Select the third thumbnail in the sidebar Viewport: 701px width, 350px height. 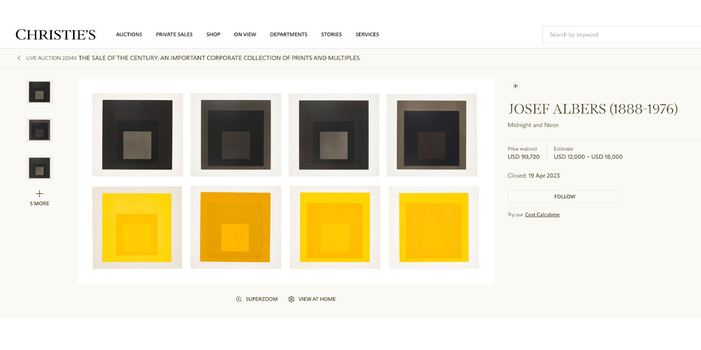tap(40, 168)
